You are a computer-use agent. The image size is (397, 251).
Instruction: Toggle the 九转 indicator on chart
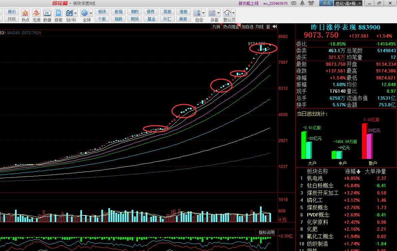(x=217, y=27)
